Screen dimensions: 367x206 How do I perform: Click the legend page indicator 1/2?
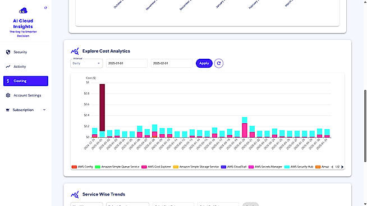click(x=337, y=167)
